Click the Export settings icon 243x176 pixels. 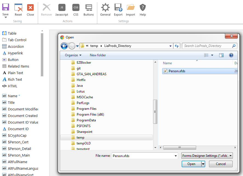[118, 7]
